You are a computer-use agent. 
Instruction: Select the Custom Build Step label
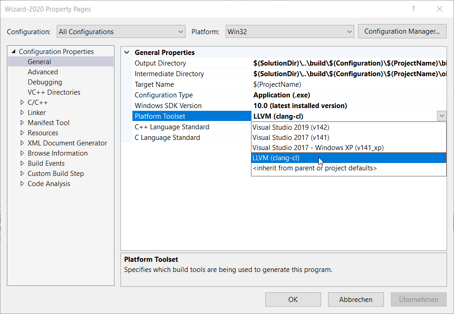pos(55,173)
